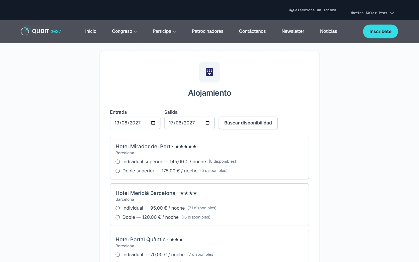Focus the Entrada date field 13/06/2027

(x=135, y=123)
